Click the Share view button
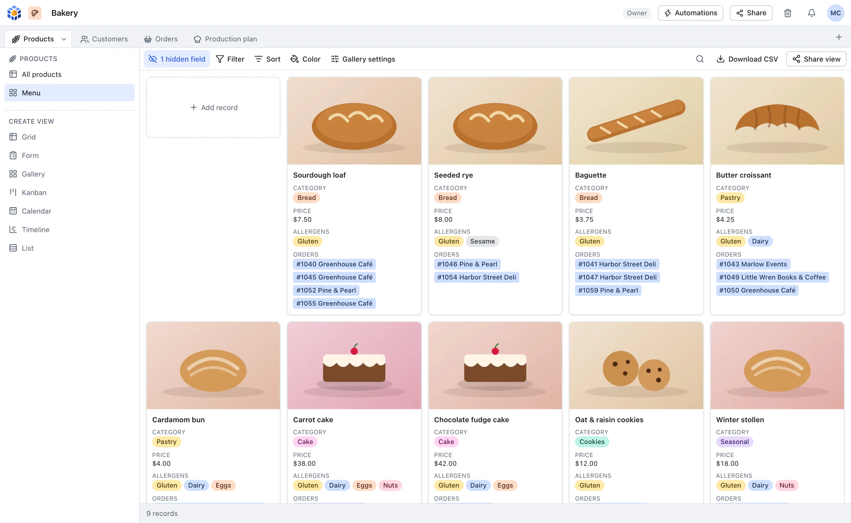Viewport: 851px width, 523px height. [x=816, y=59]
